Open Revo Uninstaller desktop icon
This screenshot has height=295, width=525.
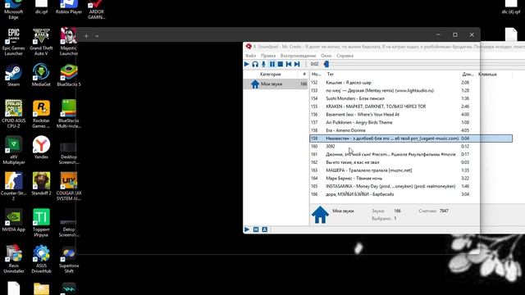click(x=13, y=259)
